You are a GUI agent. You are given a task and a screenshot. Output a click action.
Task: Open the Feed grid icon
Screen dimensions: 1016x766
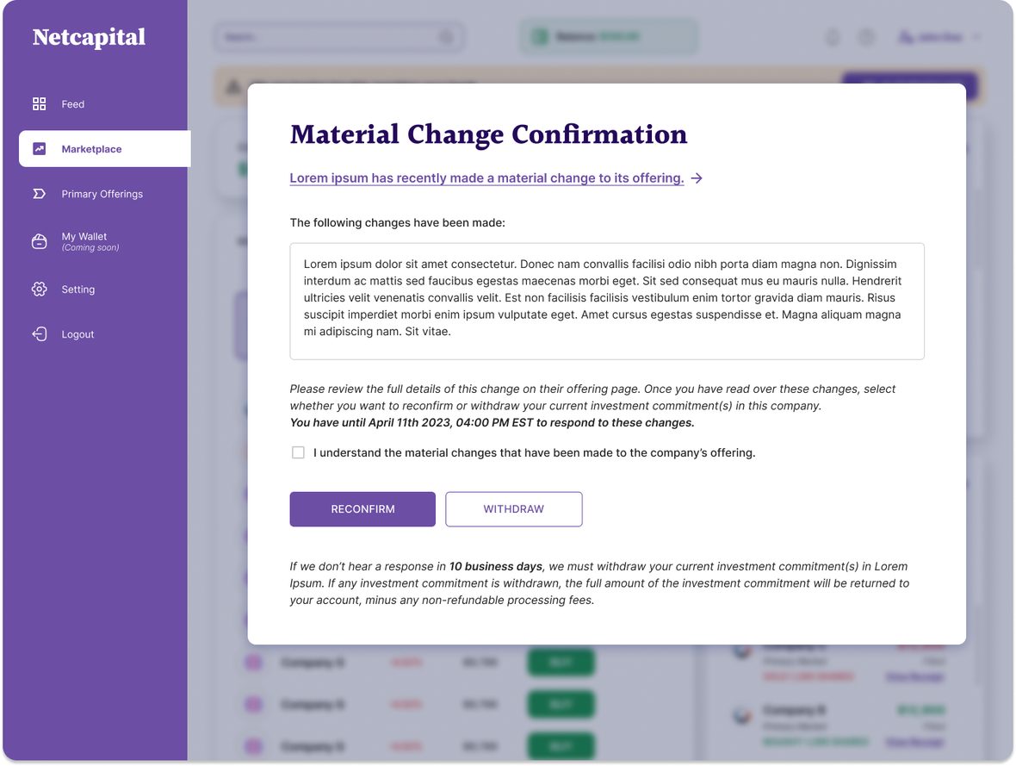point(40,103)
